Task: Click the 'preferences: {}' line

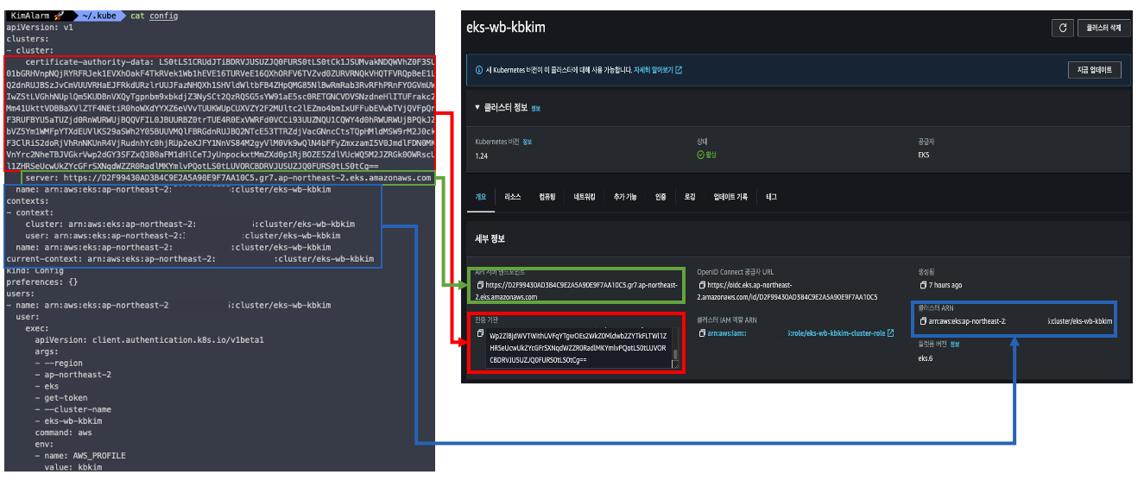Action: click(x=42, y=282)
